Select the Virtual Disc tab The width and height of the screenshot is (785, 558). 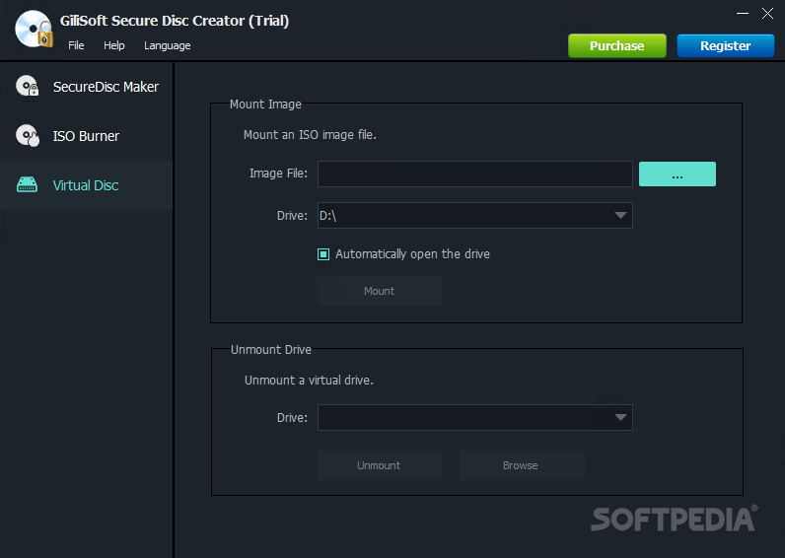tap(87, 185)
